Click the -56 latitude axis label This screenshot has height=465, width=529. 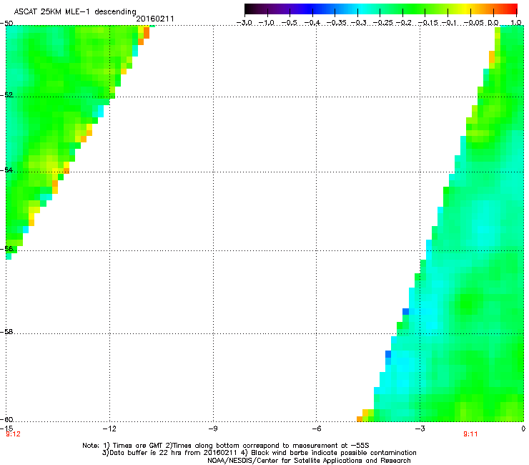(6, 249)
